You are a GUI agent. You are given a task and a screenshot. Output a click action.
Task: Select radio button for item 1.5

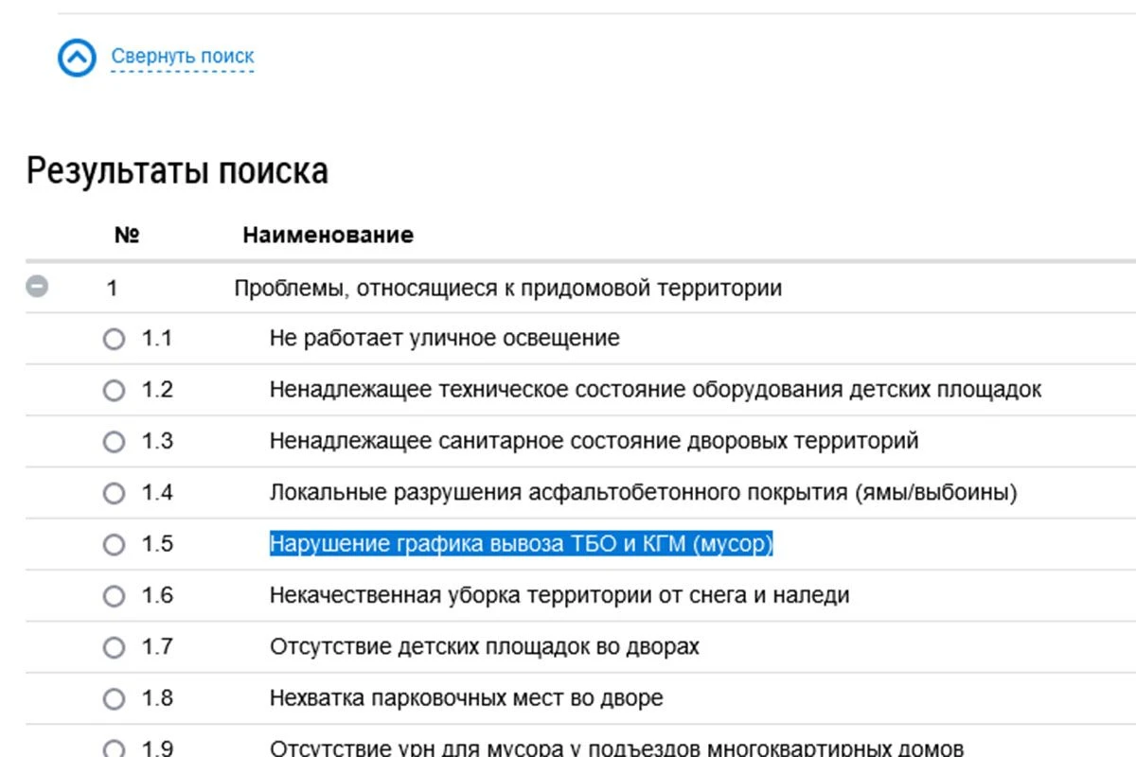click(114, 545)
